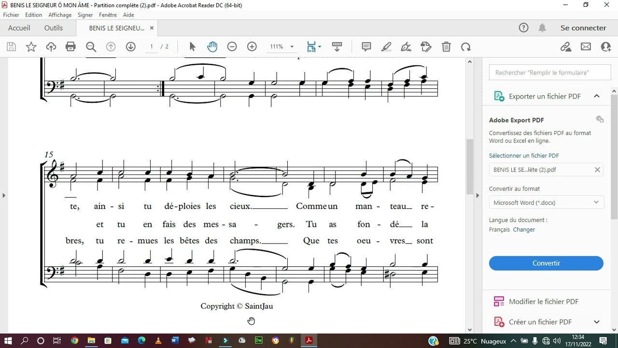Click the scrolling mode keyboard icon

(337, 47)
